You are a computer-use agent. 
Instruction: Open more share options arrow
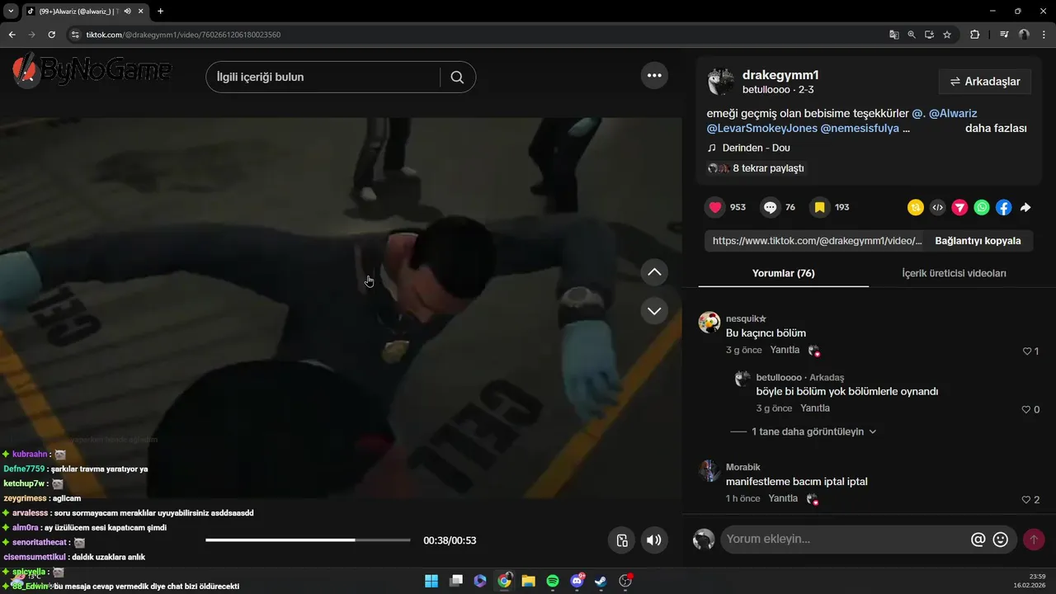tap(1025, 208)
